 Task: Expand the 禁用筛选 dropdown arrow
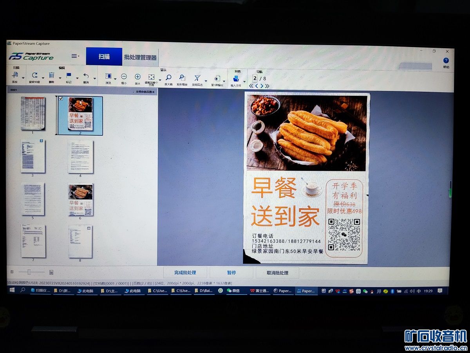point(206,81)
